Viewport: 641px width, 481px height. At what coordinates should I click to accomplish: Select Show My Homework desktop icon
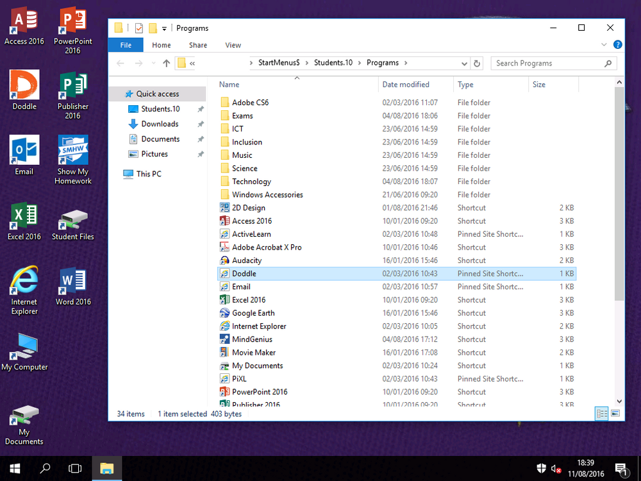pos(73,160)
